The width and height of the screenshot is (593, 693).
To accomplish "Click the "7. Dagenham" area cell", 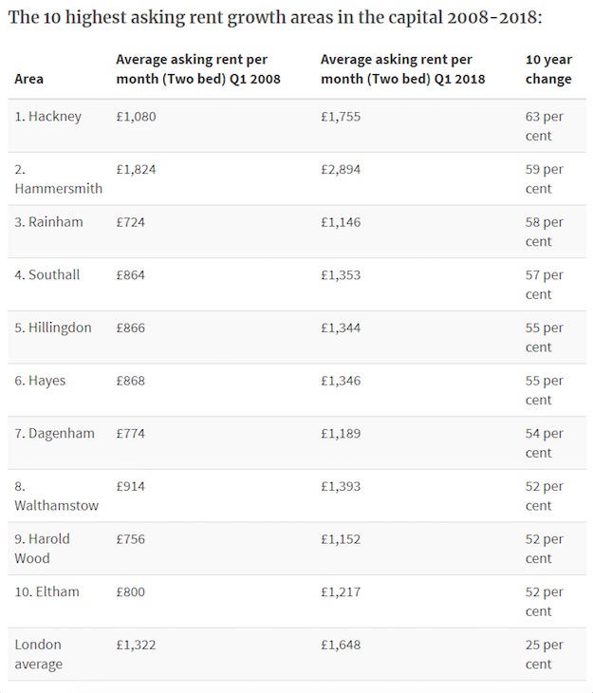I will point(55,433).
